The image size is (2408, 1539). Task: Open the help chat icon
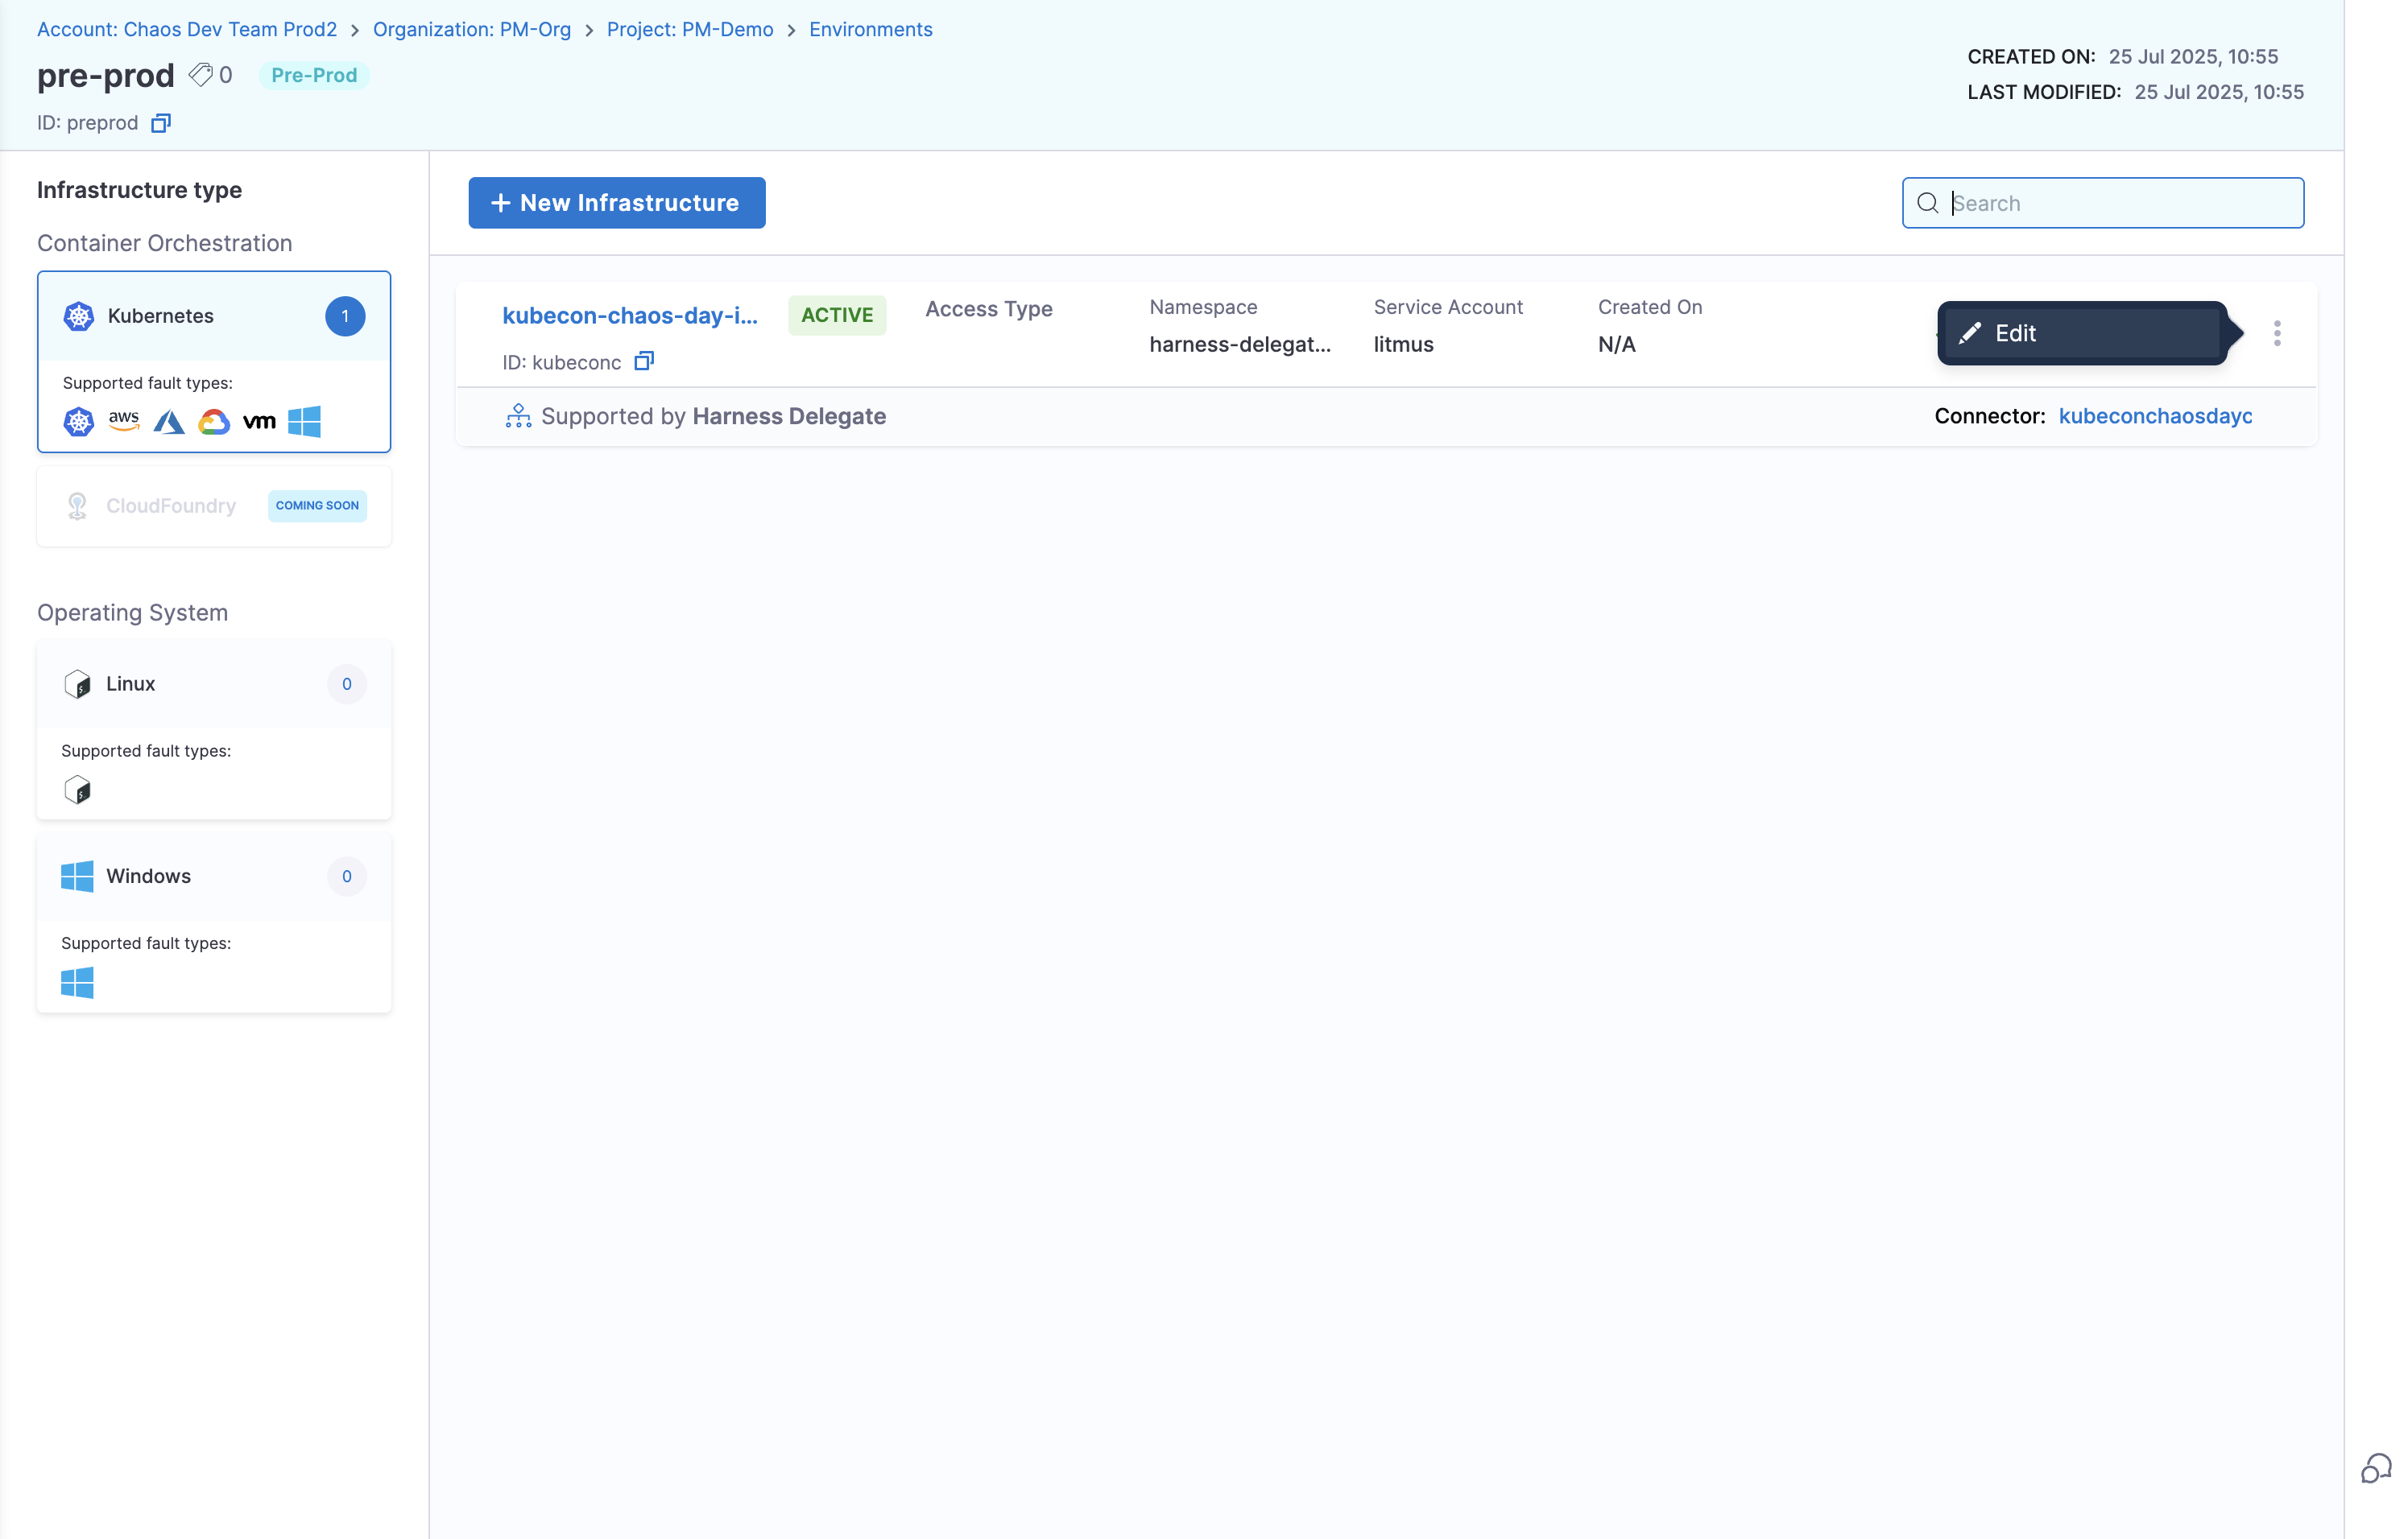click(x=2375, y=1468)
